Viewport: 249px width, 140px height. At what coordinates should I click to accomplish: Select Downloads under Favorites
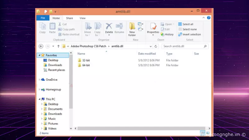[55, 65]
